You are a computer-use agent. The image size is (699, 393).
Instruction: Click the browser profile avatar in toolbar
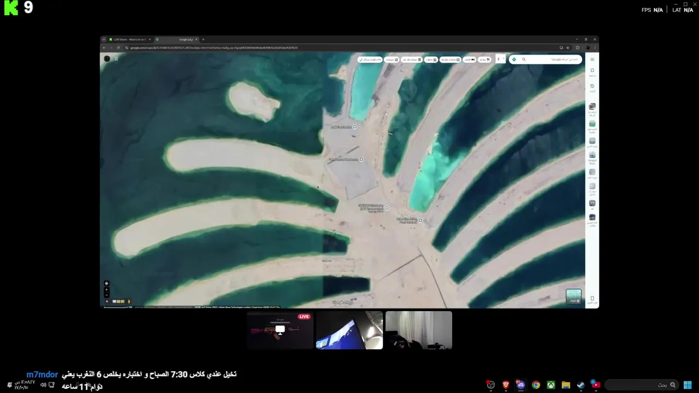pos(588,47)
